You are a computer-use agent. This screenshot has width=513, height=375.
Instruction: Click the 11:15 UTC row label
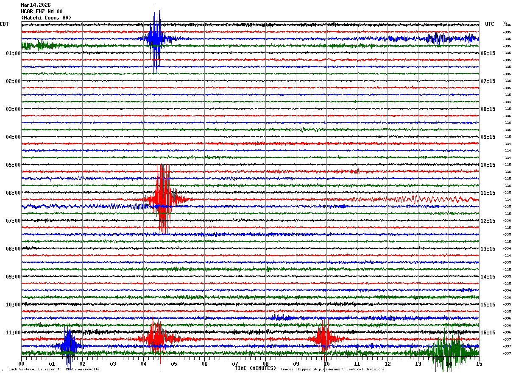488,193
